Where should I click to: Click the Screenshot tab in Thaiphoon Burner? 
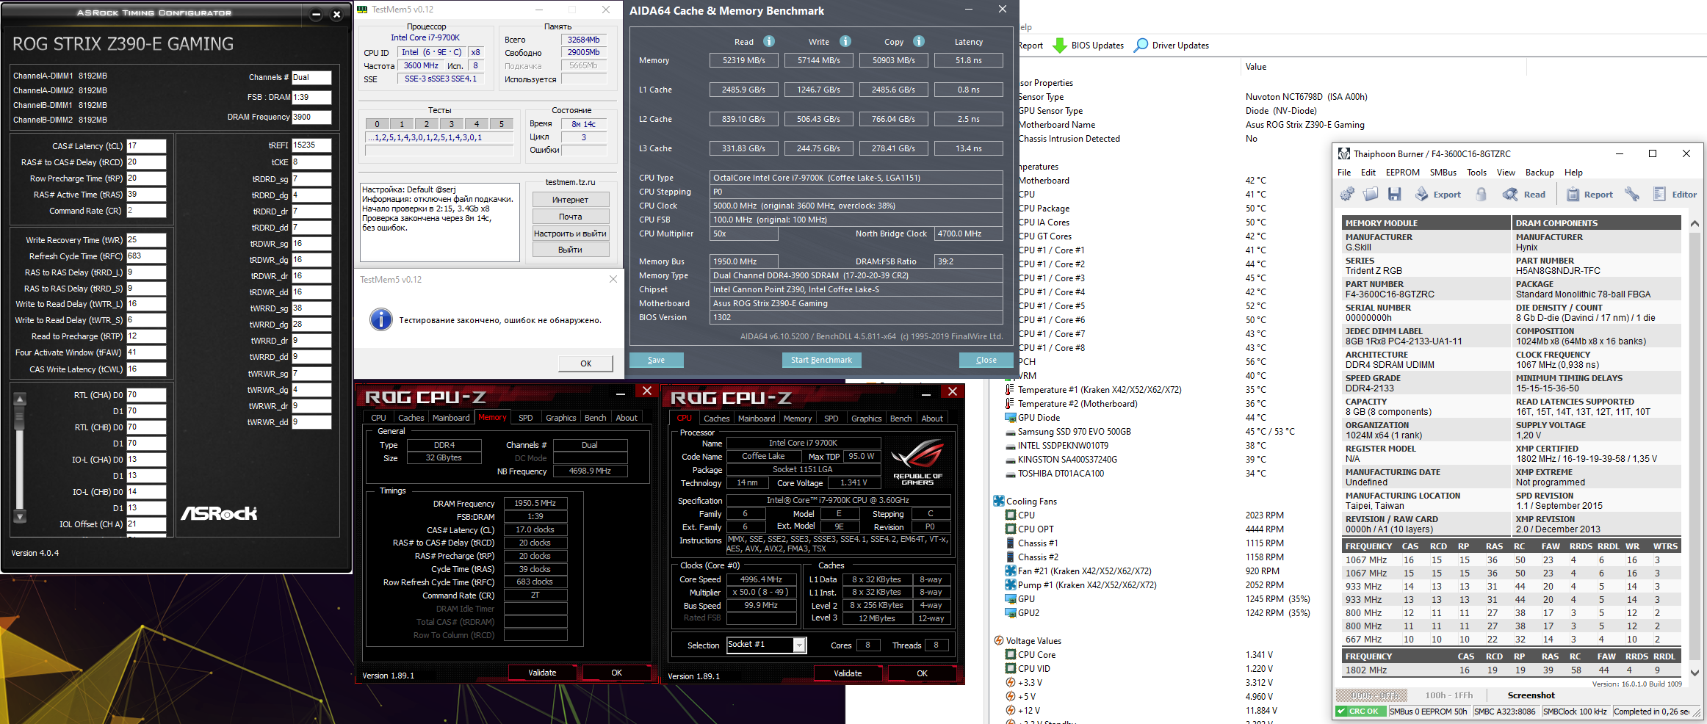tap(1531, 695)
